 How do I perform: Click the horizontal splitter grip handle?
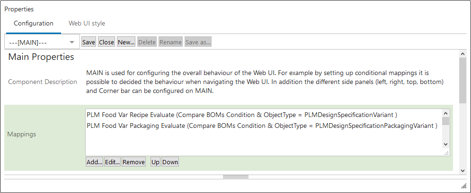coord(236,177)
